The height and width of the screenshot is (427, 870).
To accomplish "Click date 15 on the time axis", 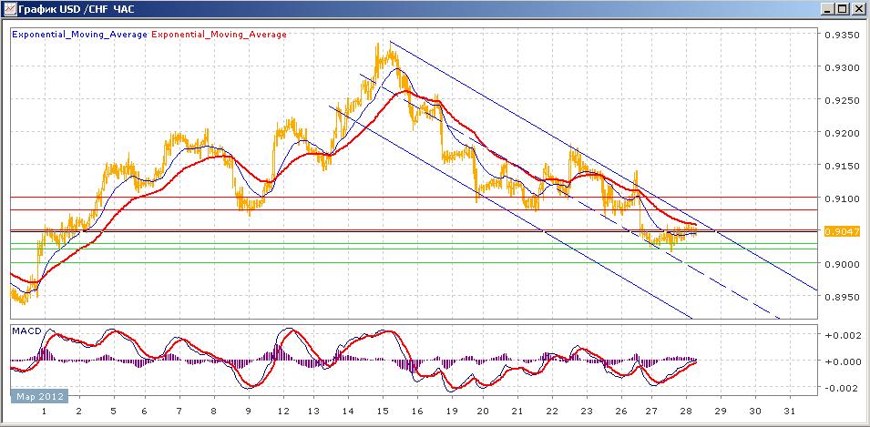I will (383, 412).
